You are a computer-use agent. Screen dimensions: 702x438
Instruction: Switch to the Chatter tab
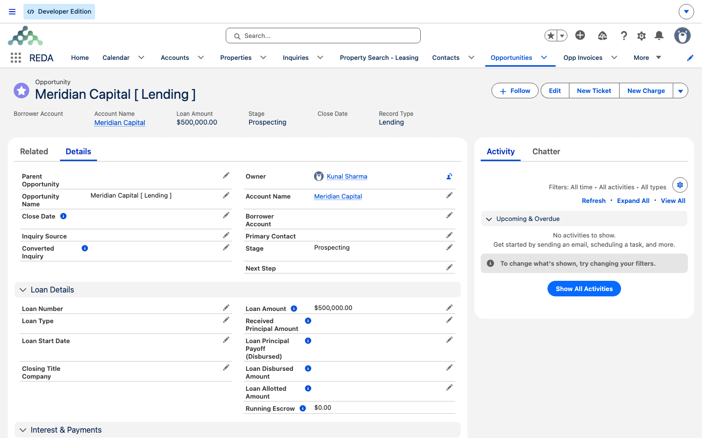546,151
